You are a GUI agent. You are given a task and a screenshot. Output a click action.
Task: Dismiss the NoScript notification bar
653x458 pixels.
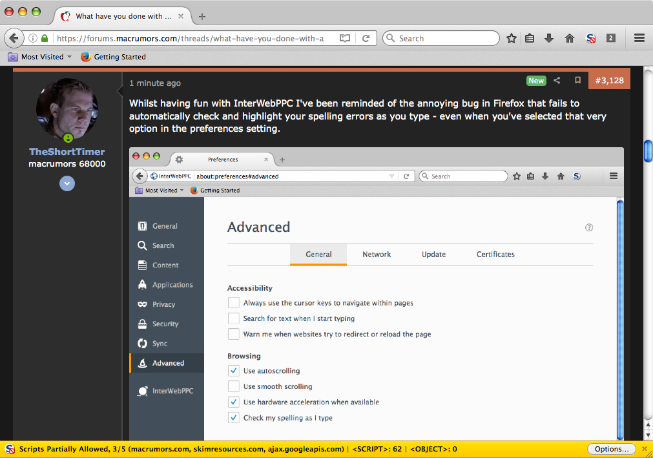point(645,449)
